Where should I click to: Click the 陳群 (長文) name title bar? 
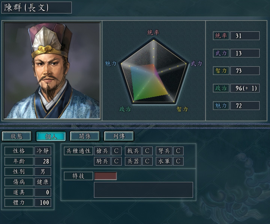click(x=36, y=8)
